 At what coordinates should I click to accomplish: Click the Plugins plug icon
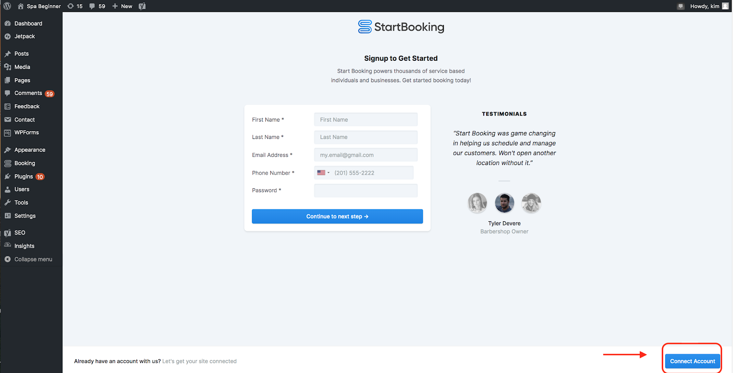point(7,176)
